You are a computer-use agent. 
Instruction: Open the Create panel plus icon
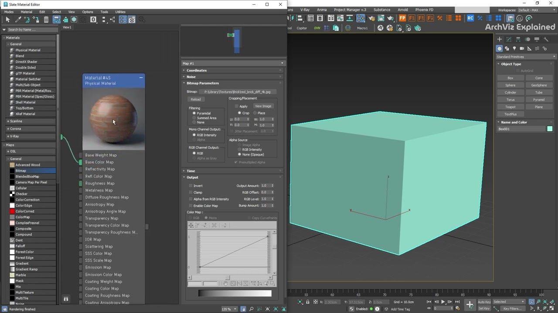[500, 39]
